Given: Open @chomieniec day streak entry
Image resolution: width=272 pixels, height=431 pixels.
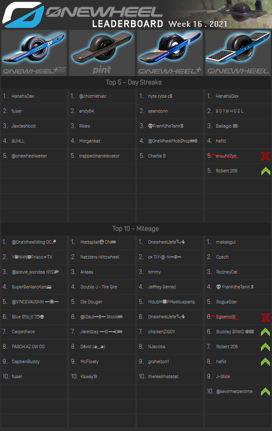Looking at the screenshot, I should 93,96.
